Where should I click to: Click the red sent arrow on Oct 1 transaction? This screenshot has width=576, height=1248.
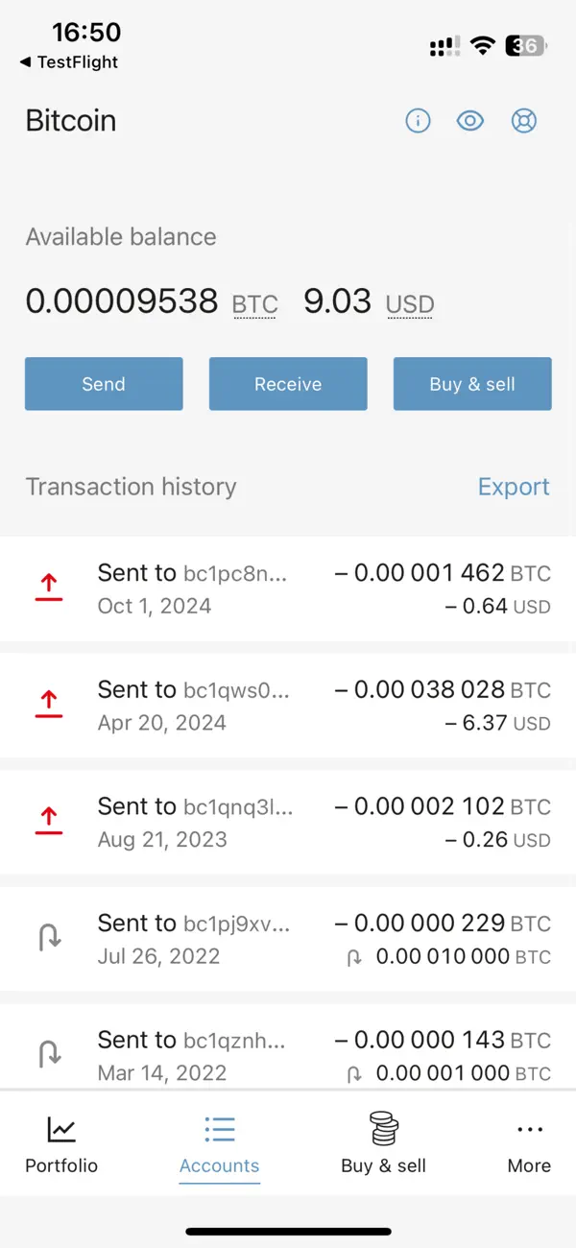tap(49, 586)
